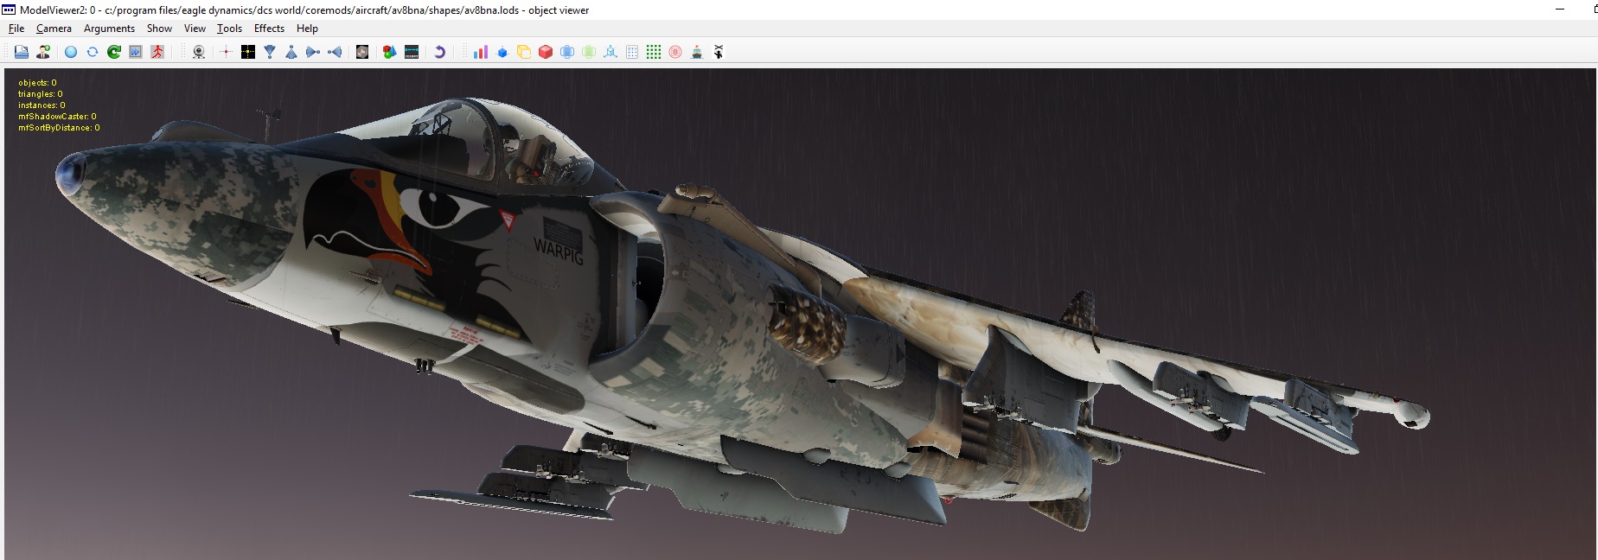Click the red solid cube icon

coord(546,52)
